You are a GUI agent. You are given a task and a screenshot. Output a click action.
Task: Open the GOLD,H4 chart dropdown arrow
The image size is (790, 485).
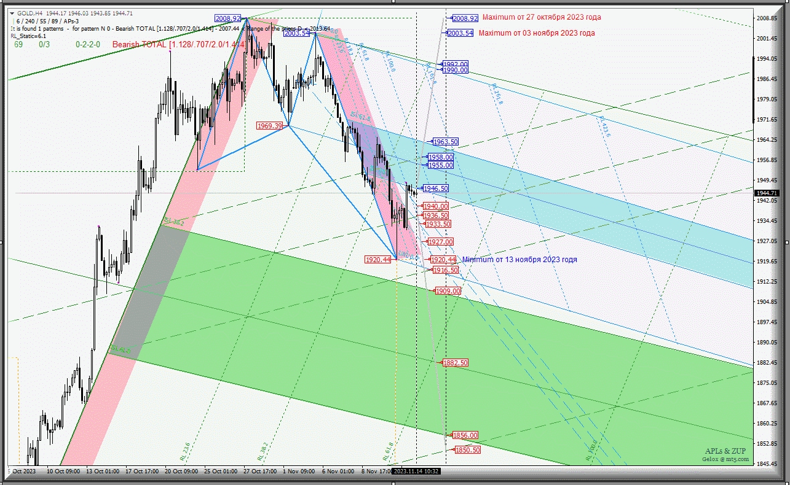[x=12, y=13]
